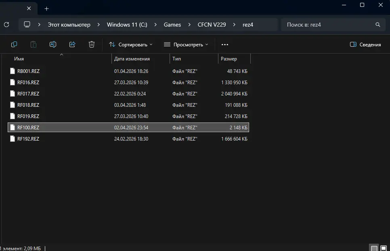Viewport: 390px width, 251px height.
Task: Open the Просмотреть view dropdown
Action: (186, 44)
